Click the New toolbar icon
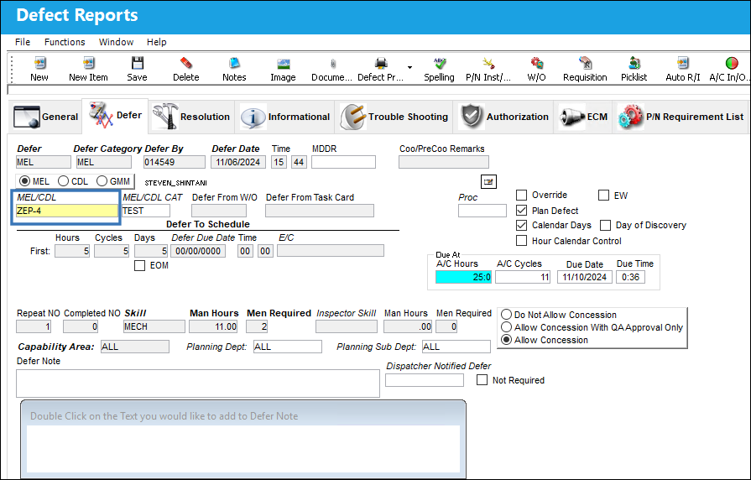The image size is (751, 480). point(39,63)
